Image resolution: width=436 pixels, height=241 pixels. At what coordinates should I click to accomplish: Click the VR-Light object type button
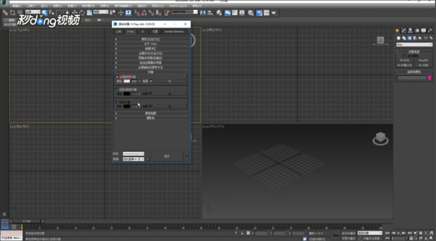click(x=405, y=61)
